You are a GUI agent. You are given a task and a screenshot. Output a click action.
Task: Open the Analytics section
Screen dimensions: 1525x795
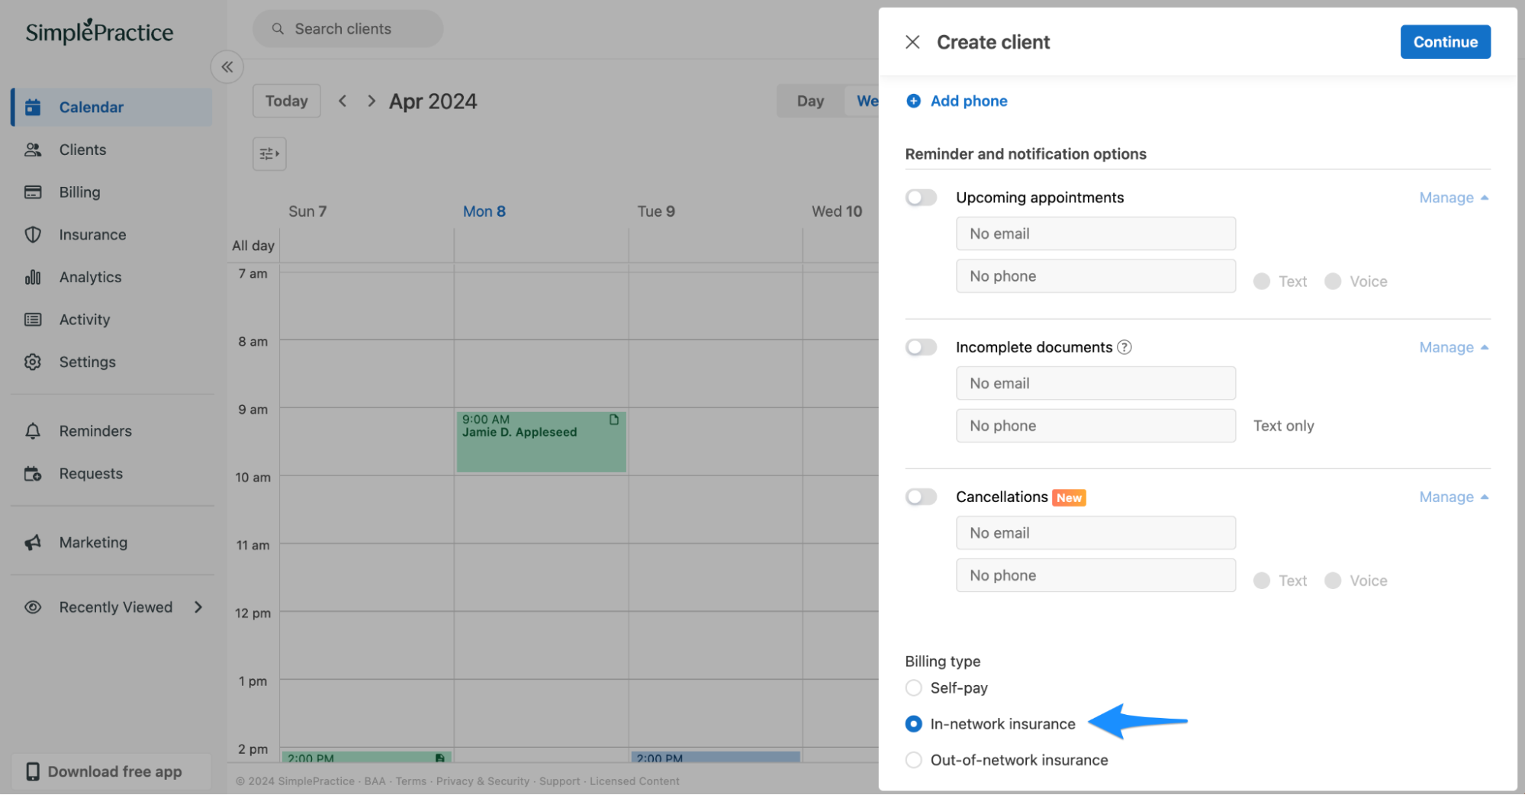(x=90, y=277)
